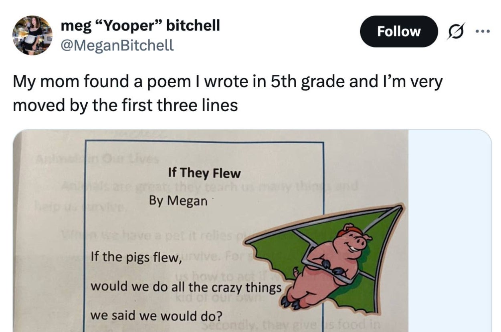The image size is (501, 332).
Task: Click the poem title "If They Flew"
Action: click(x=204, y=173)
